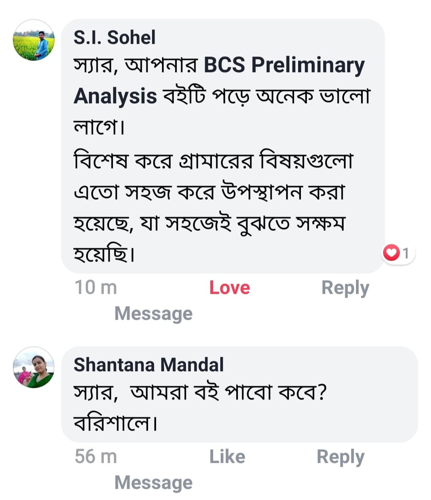Open S.I. Sohel's profile picture
Screen dimensions: 431x500
(x=34, y=40)
